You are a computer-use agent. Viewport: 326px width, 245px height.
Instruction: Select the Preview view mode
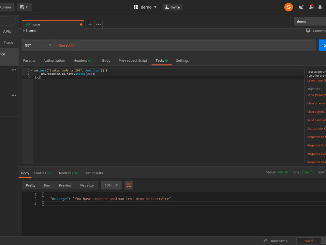click(65, 185)
